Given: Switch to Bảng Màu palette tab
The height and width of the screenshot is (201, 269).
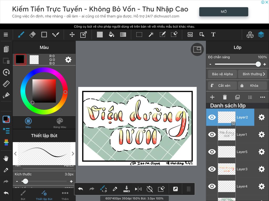Looking at the screenshot, I should click(x=60, y=123).
